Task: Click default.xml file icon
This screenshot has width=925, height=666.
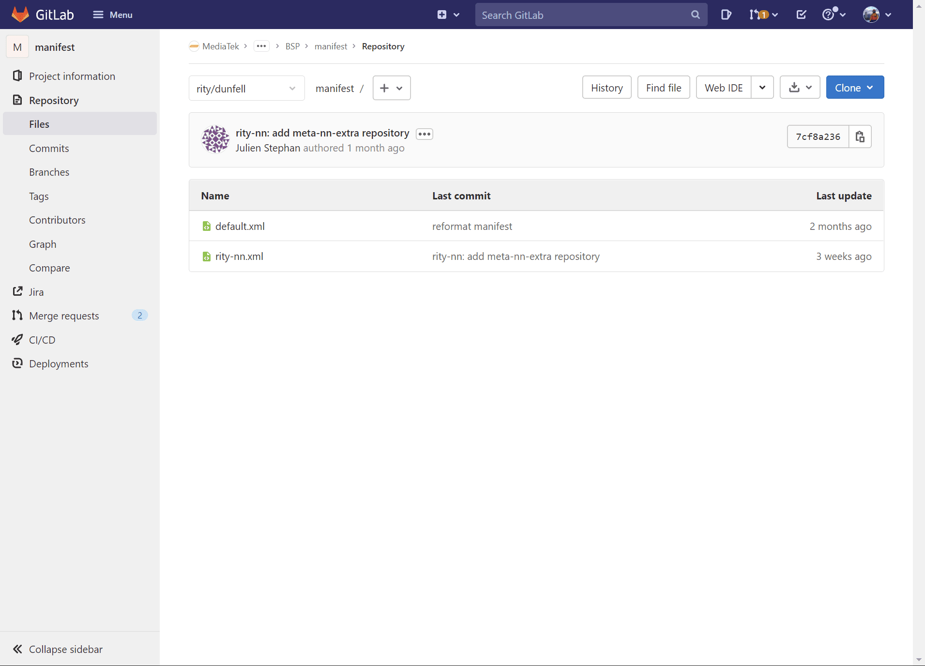Action: (x=207, y=226)
